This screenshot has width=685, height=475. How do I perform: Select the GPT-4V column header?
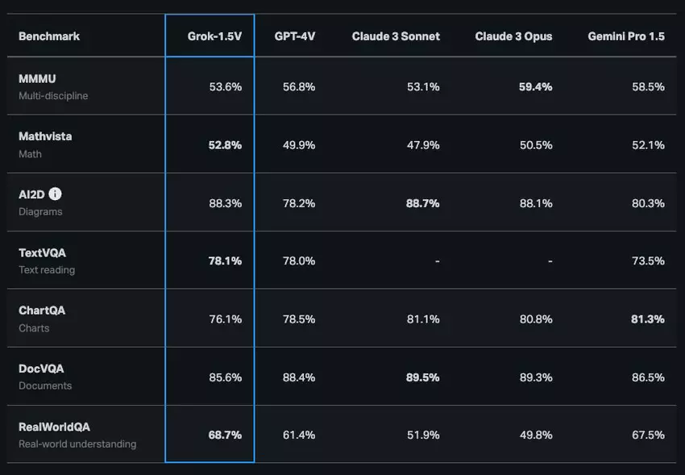click(295, 36)
